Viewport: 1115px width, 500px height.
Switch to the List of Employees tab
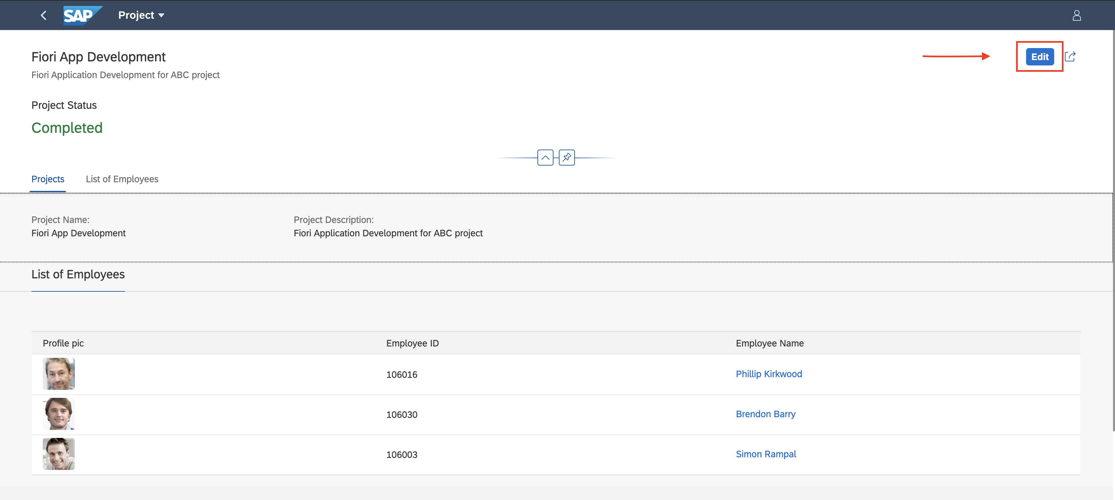(x=122, y=179)
